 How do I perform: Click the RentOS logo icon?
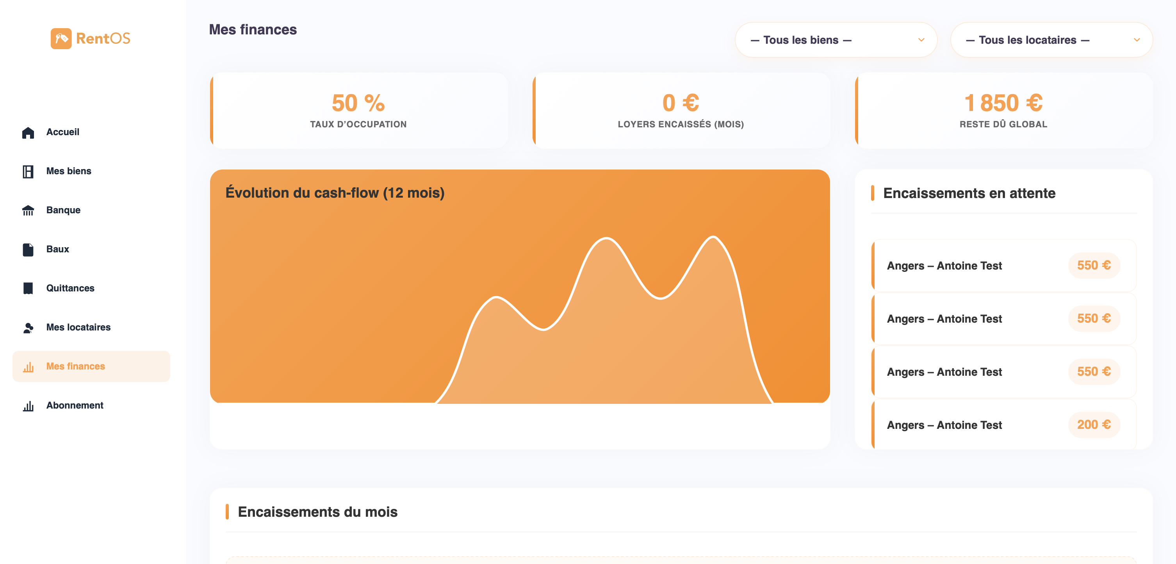coord(61,38)
